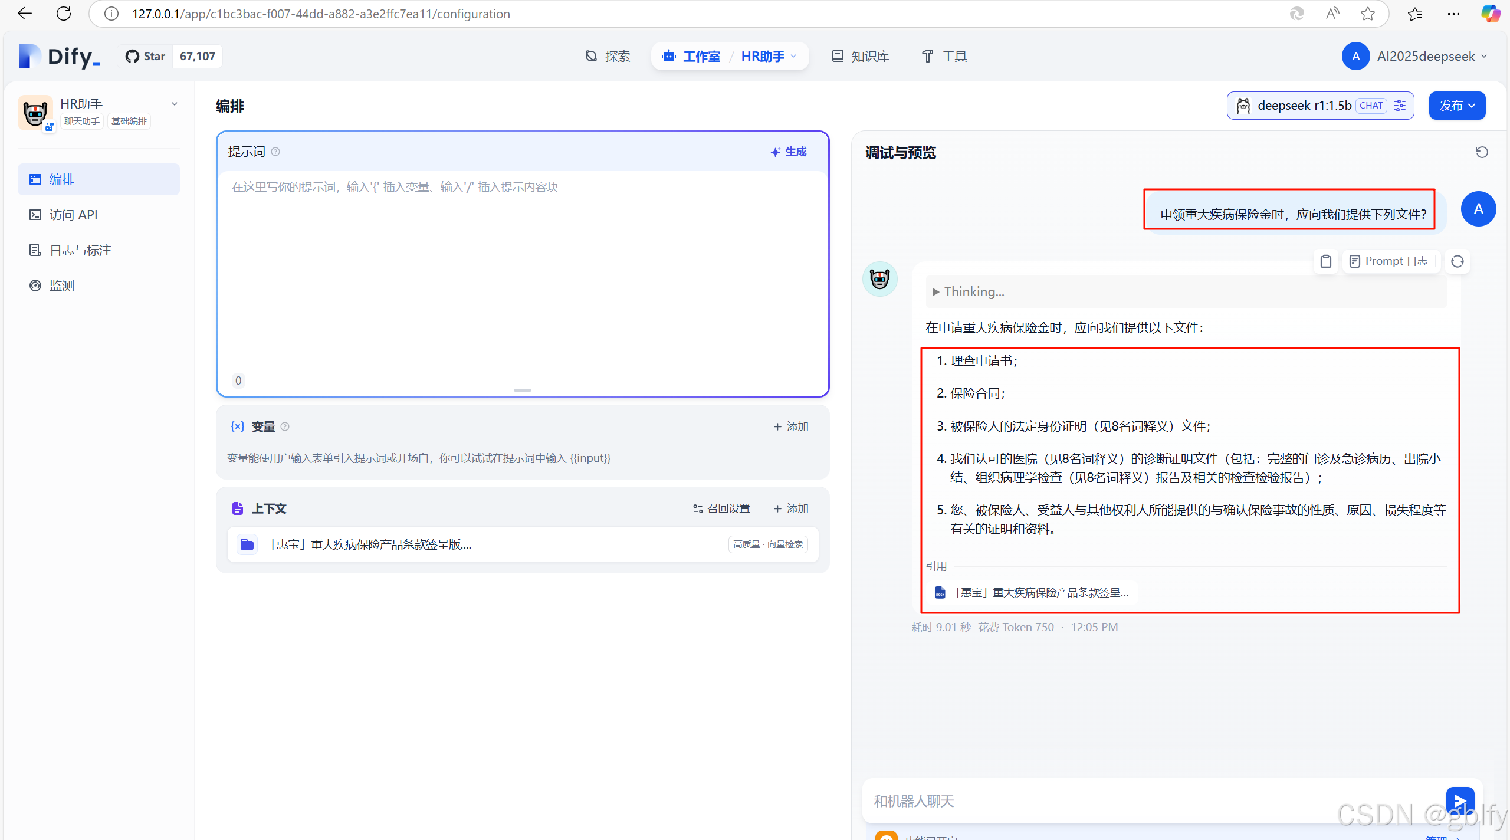
Task: Add a new variable with 添加
Action: tap(790, 426)
